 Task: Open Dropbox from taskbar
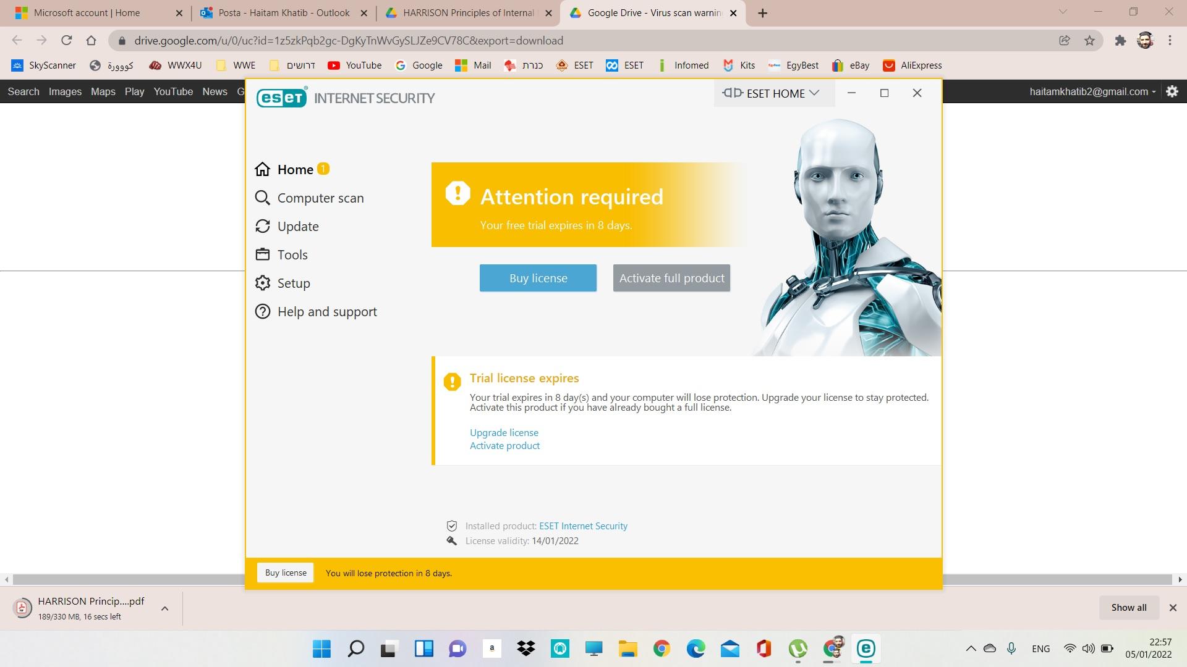[x=526, y=648]
